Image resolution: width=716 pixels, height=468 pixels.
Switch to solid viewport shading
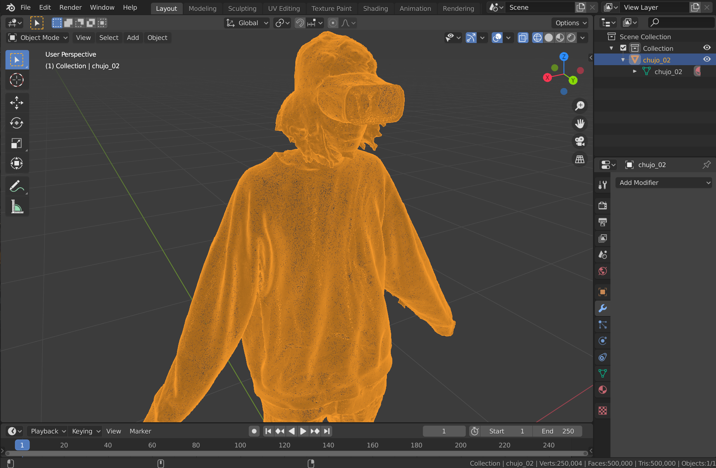tap(549, 38)
